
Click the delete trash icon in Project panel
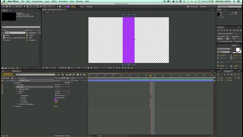pyautogui.click(x=17, y=68)
